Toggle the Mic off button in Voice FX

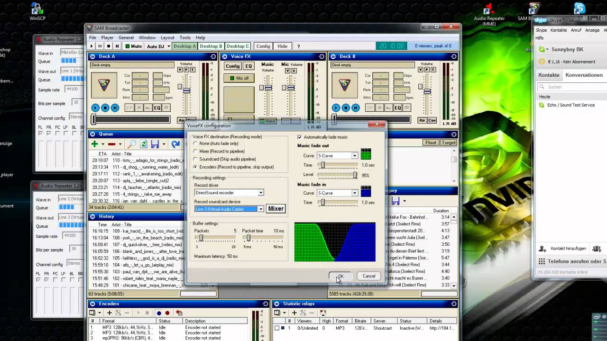click(239, 78)
